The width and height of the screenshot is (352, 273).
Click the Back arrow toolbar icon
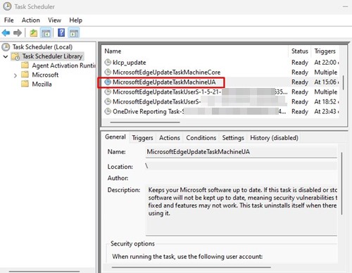tap(6, 33)
